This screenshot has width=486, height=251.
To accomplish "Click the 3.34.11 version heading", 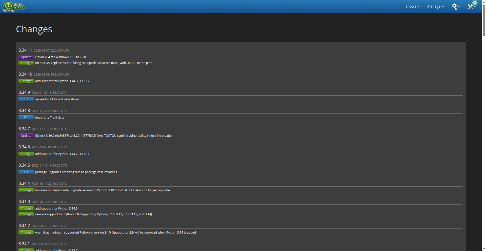I will pos(25,50).
